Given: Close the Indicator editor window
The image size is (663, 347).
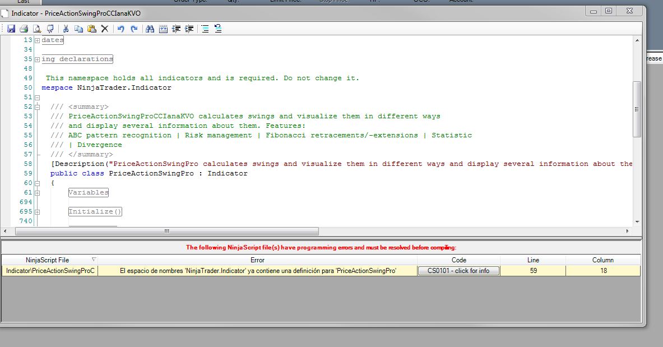Looking at the screenshot, I should [629, 11].
